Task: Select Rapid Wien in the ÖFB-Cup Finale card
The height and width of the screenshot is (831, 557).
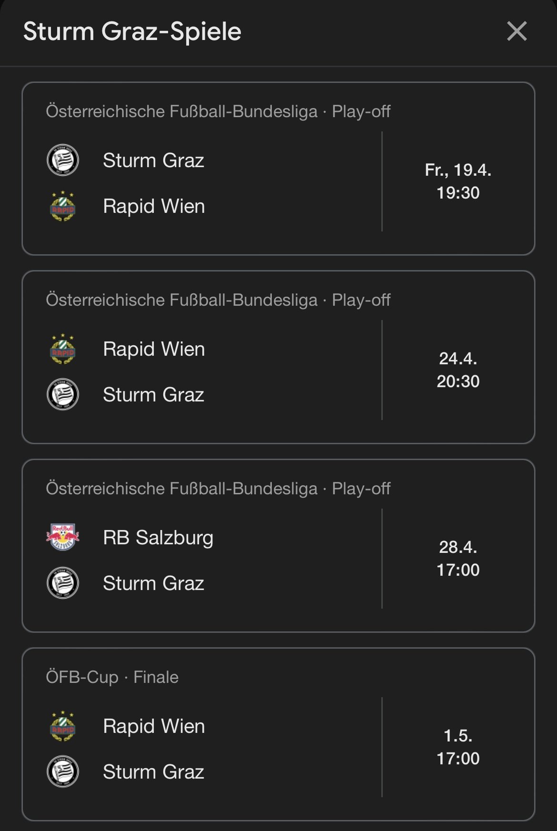Action: click(154, 726)
